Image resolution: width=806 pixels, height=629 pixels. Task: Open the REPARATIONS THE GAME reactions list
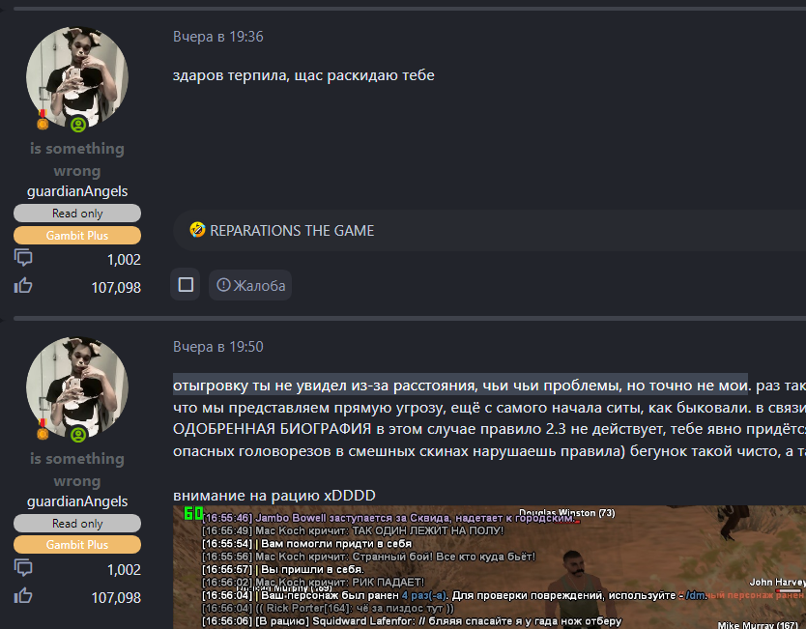pos(291,231)
